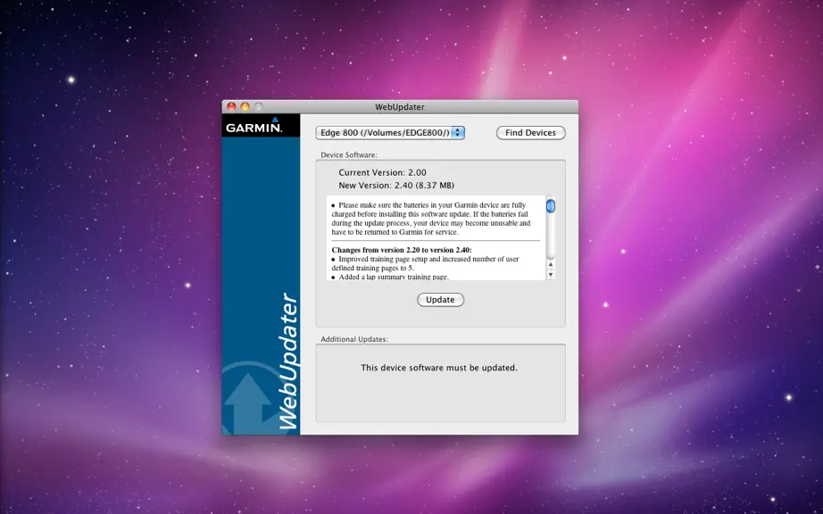Close the WebUpdater window with the red button
Screen dimensions: 823x514
pyautogui.click(x=231, y=106)
